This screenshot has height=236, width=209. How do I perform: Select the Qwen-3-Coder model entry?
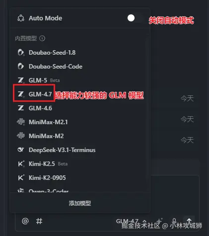click(x=80, y=190)
